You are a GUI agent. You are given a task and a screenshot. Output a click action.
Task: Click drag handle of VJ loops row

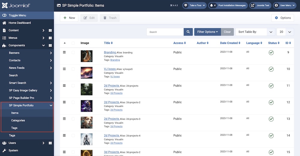(64, 69)
